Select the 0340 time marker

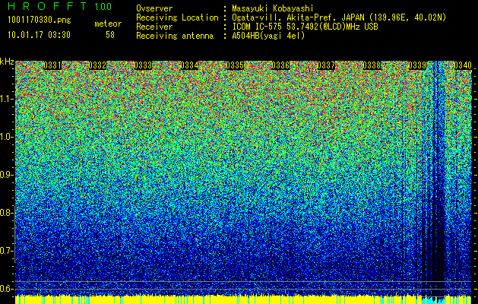(463, 65)
